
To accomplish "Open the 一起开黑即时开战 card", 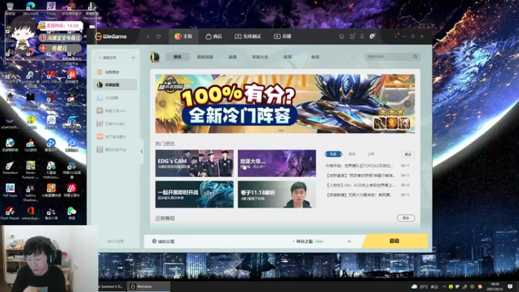I will [194, 194].
